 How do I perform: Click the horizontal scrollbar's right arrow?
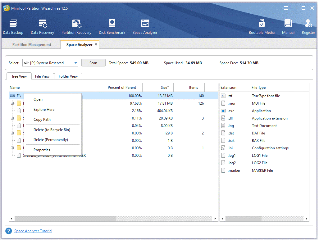click(215, 219)
